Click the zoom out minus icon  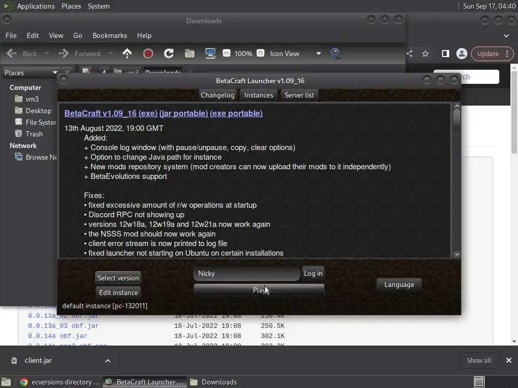(x=226, y=53)
